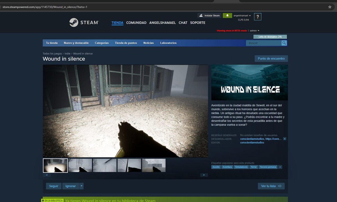Click Seguir button
Screen dimensions: 337x202
[54, 186]
